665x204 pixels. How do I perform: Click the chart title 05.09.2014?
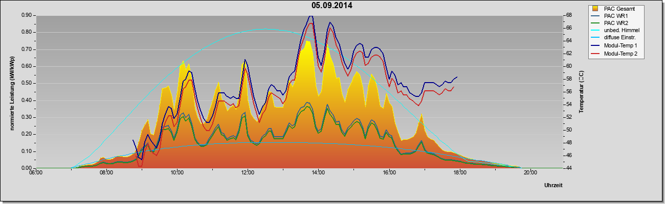332,6
